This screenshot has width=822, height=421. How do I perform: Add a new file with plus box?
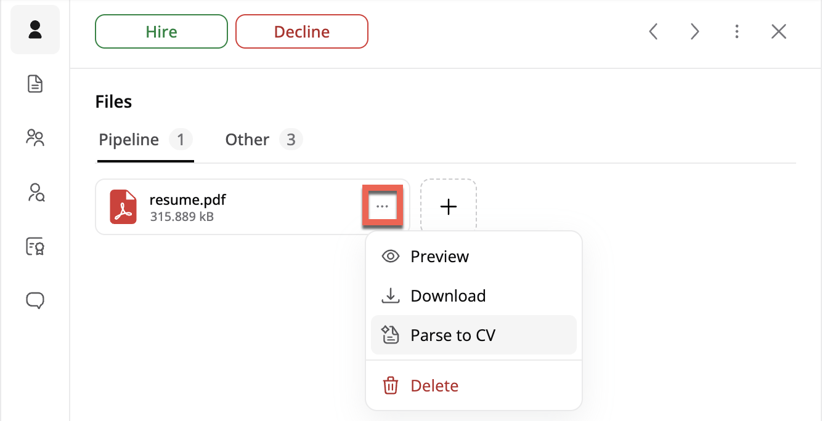pos(449,207)
